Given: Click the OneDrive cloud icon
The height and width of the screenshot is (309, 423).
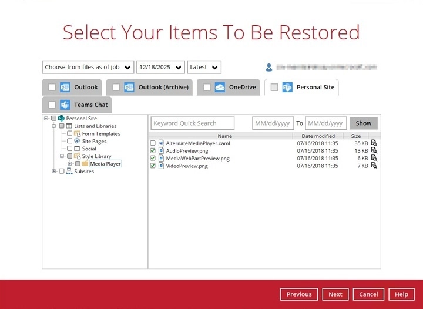Looking at the screenshot, I should click(220, 88).
